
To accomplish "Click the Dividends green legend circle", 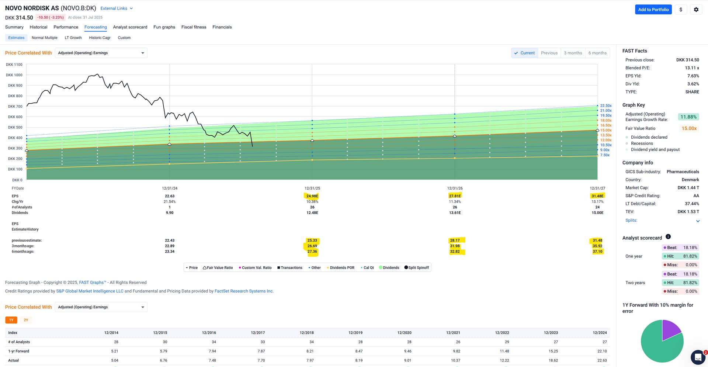I will click(x=381, y=268).
